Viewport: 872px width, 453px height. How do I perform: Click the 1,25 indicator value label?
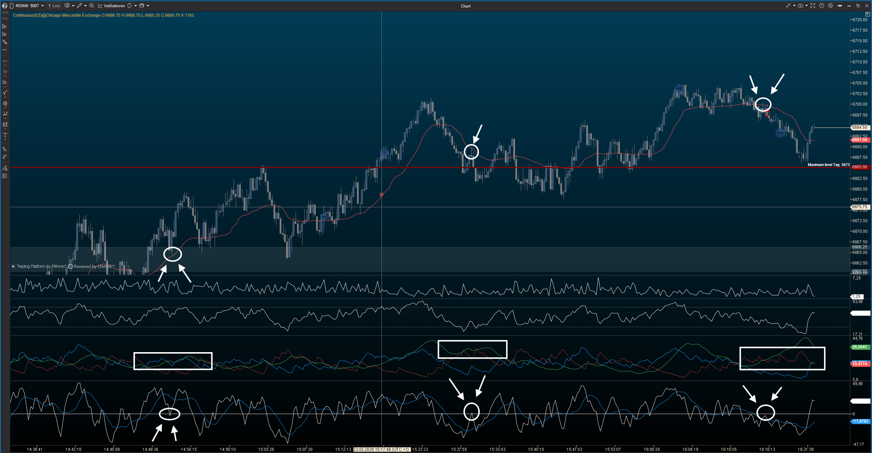857,296
